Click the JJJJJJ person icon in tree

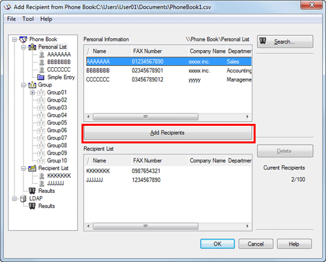click(x=42, y=183)
